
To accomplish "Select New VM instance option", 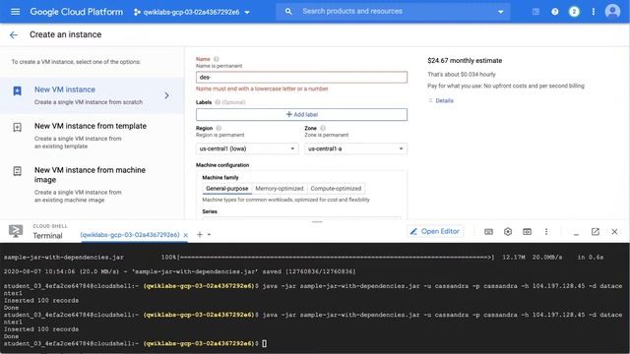I will pos(92,95).
